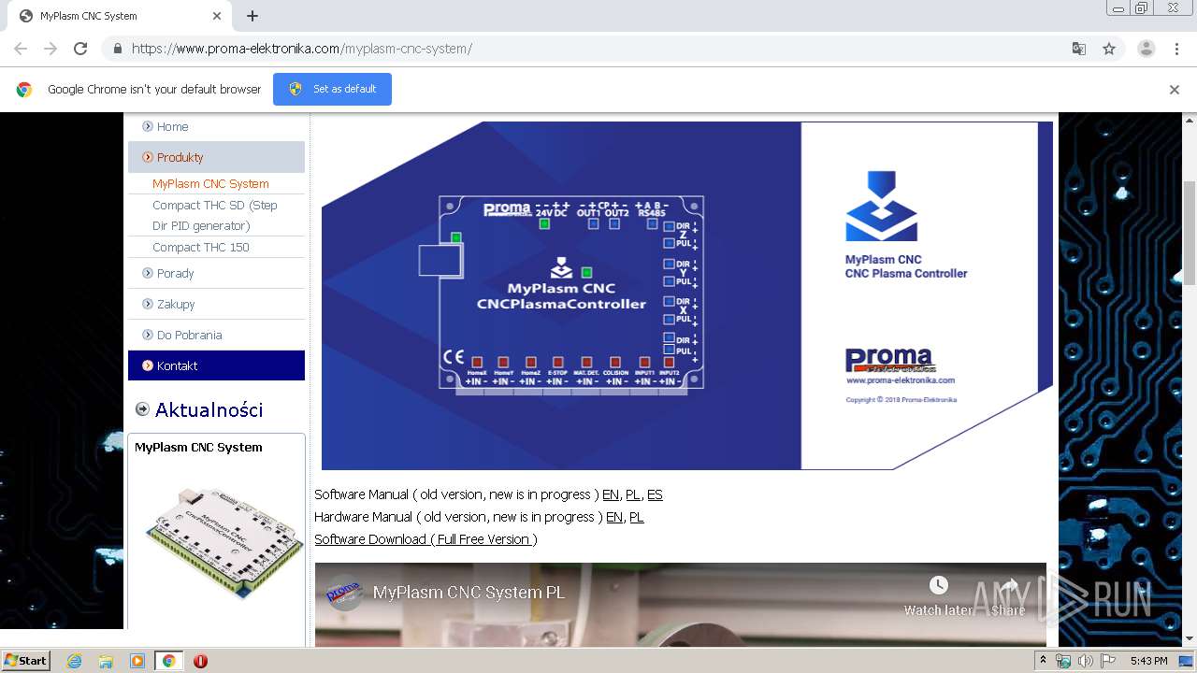Open Software Manual ES link
1197x673 pixels.
coord(655,494)
